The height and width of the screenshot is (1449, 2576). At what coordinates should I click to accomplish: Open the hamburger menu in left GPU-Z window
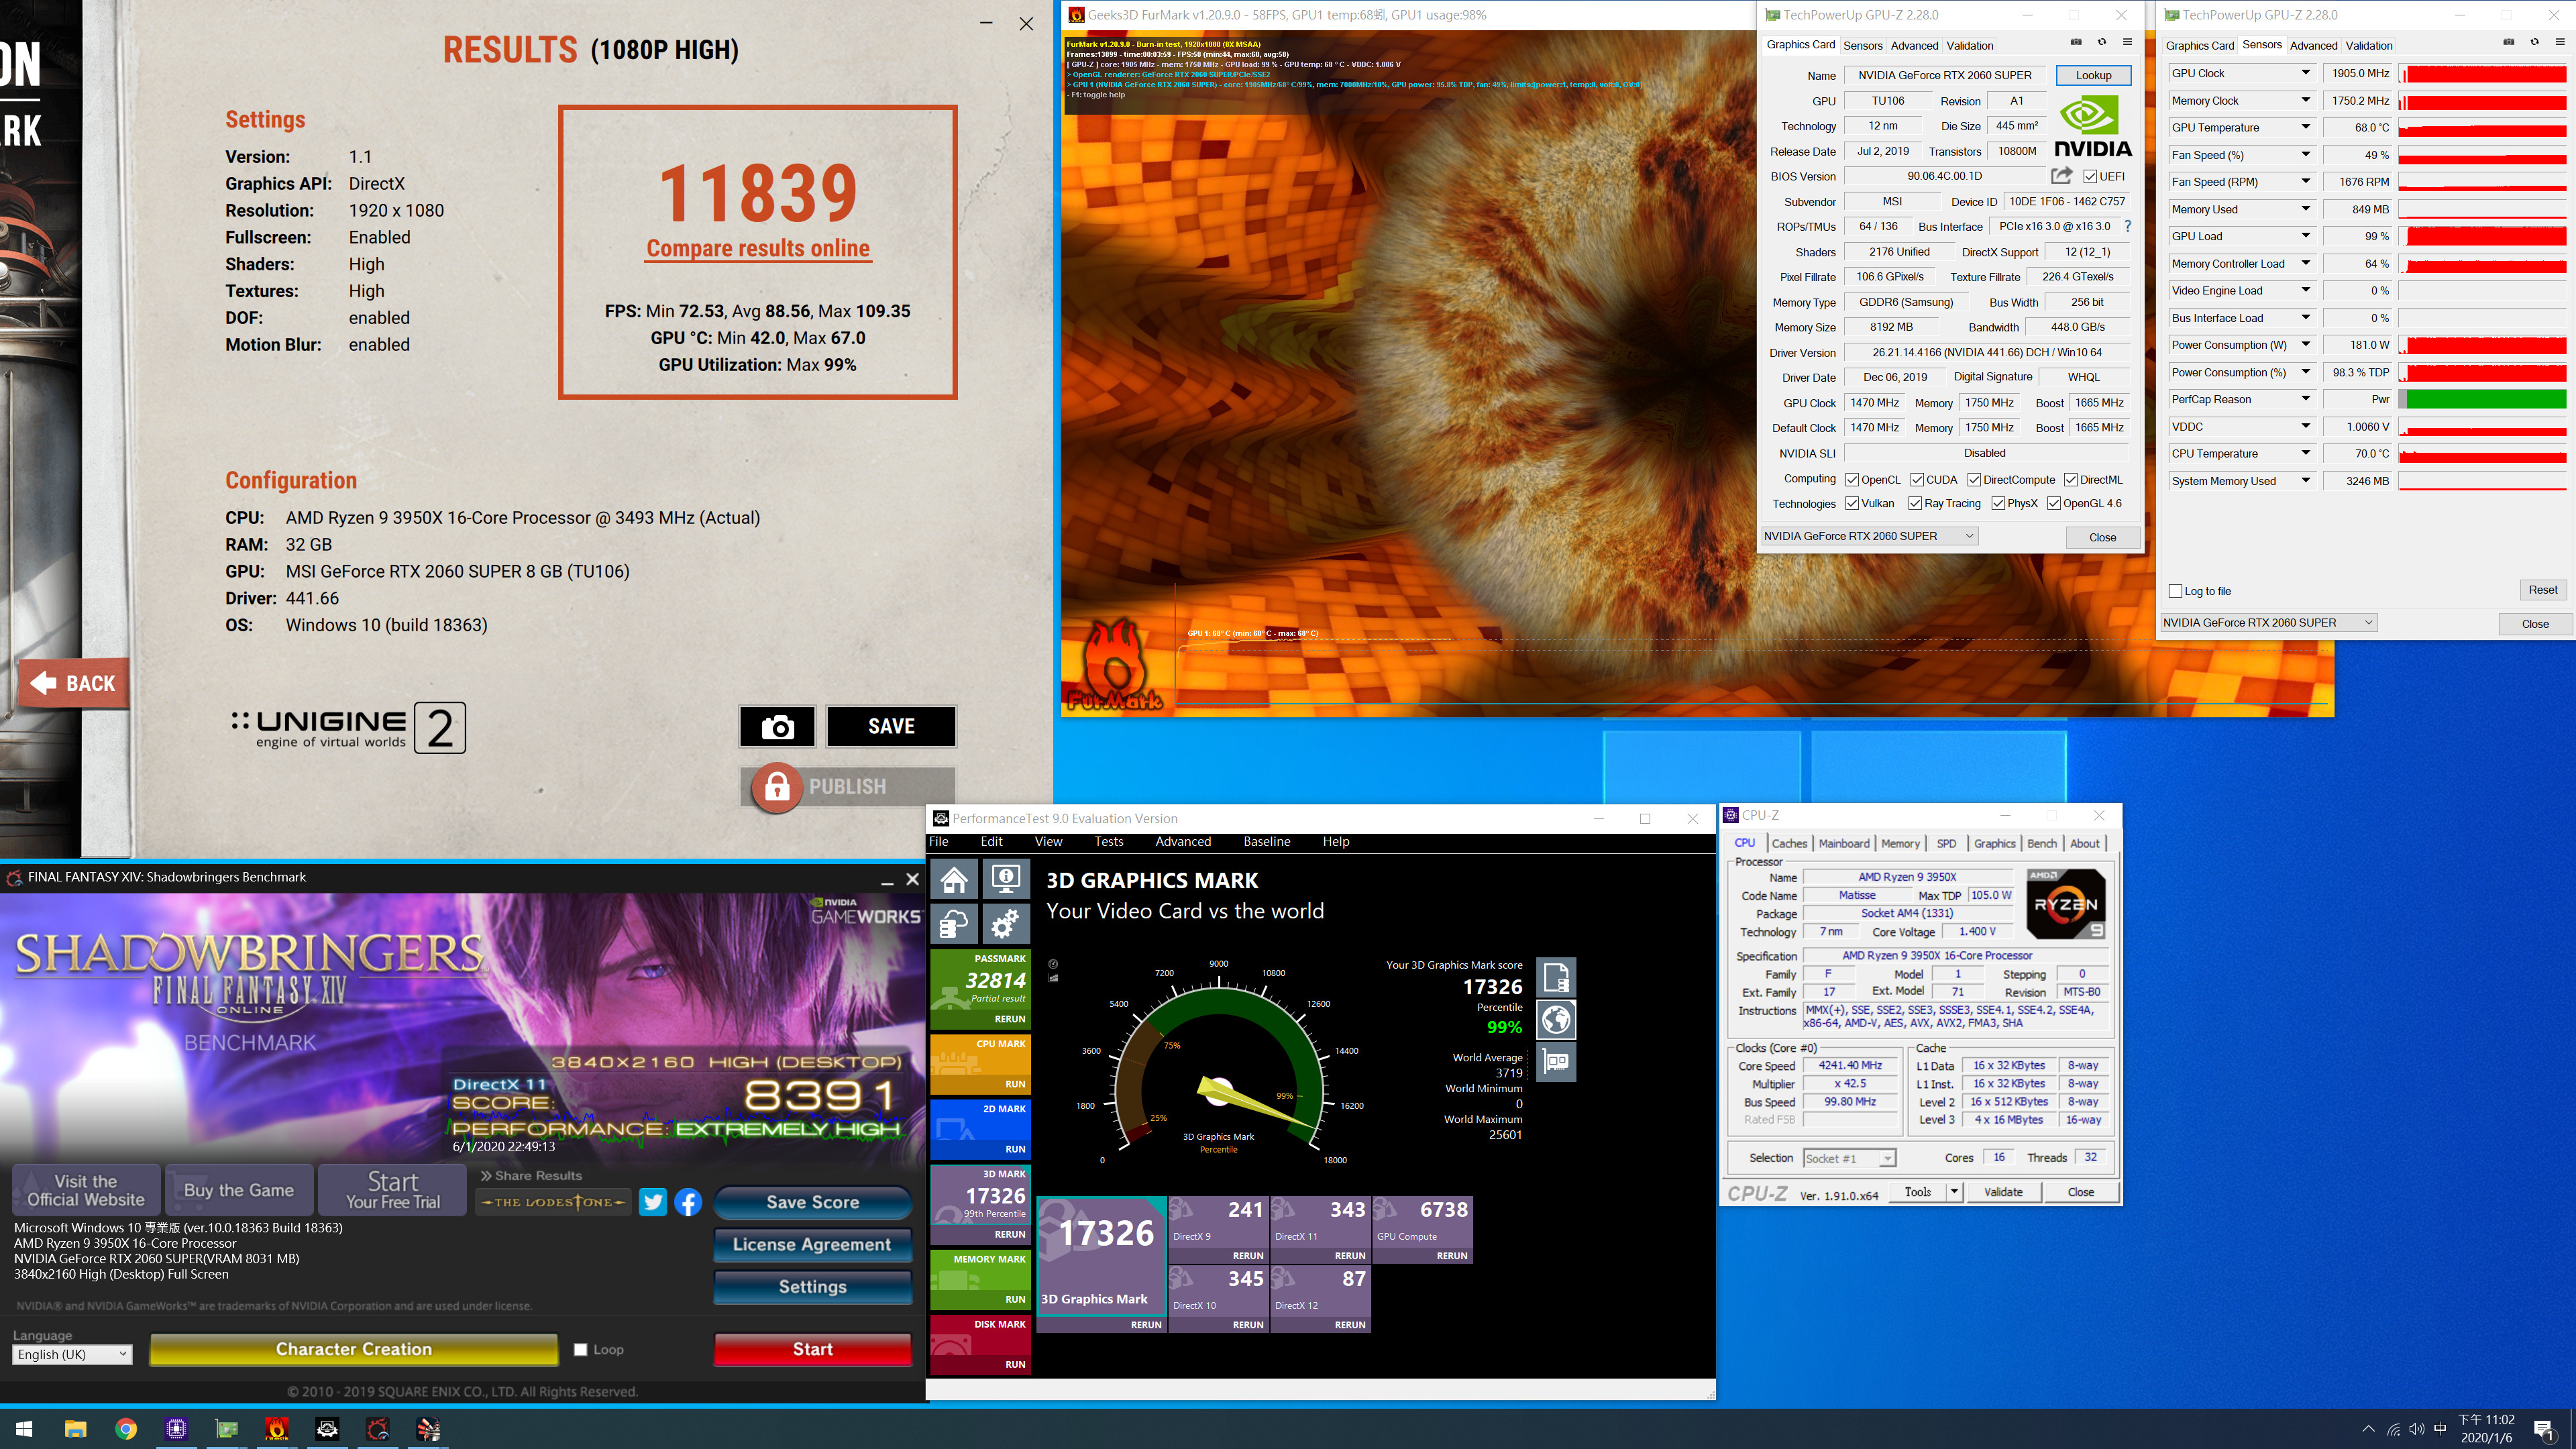(2127, 42)
